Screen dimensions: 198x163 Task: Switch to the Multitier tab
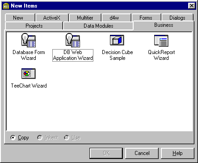(x=85, y=18)
